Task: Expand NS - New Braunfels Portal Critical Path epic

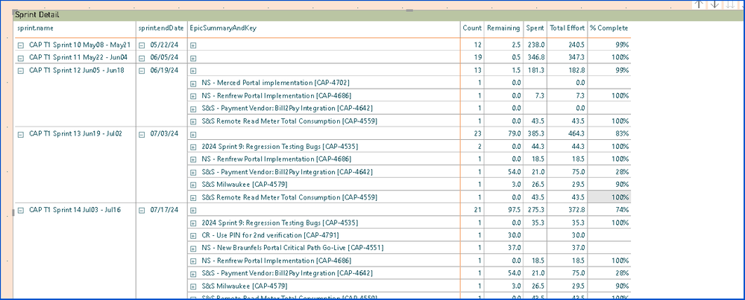Action: (x=193, y=249)
